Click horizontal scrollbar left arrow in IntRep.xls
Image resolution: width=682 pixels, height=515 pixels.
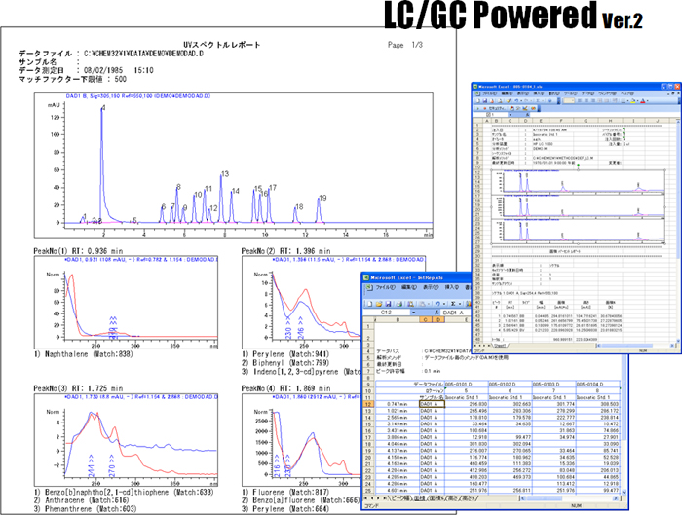click(523, 498)
